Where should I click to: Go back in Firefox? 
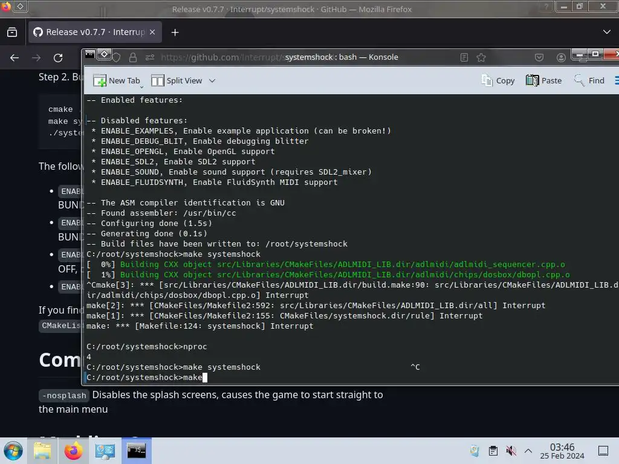click(15, 58)
